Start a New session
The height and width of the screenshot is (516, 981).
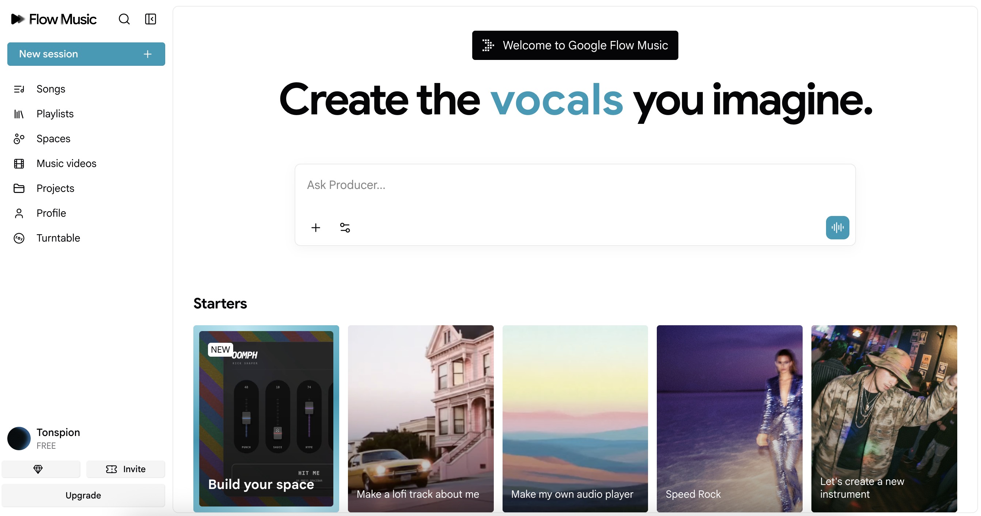(x=86, y=54)
